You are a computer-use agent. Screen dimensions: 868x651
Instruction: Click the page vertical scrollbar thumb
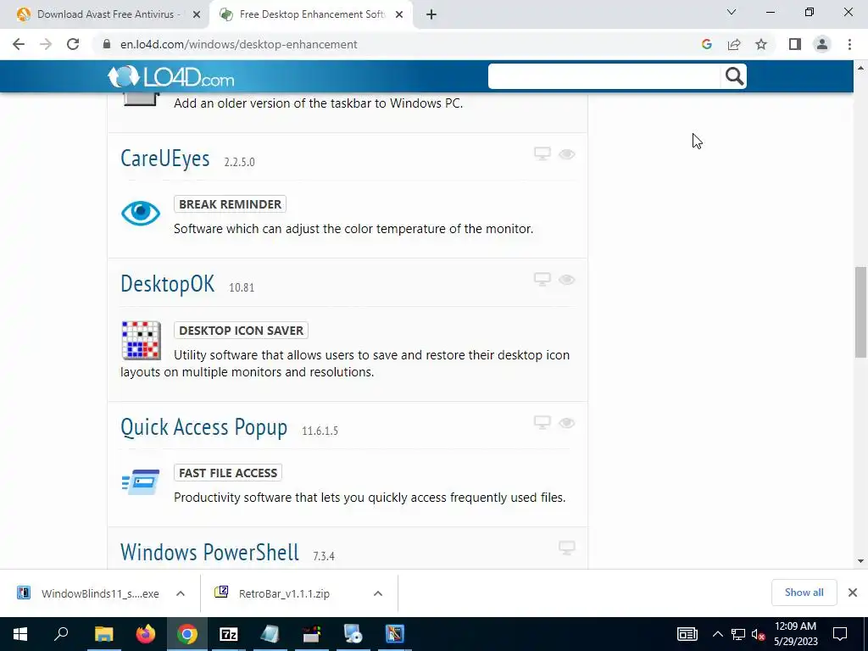click(x=860, y=312)
